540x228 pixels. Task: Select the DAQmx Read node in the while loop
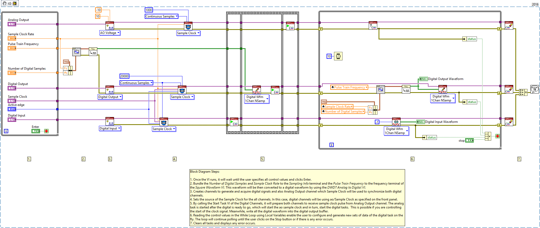point(396,122)
